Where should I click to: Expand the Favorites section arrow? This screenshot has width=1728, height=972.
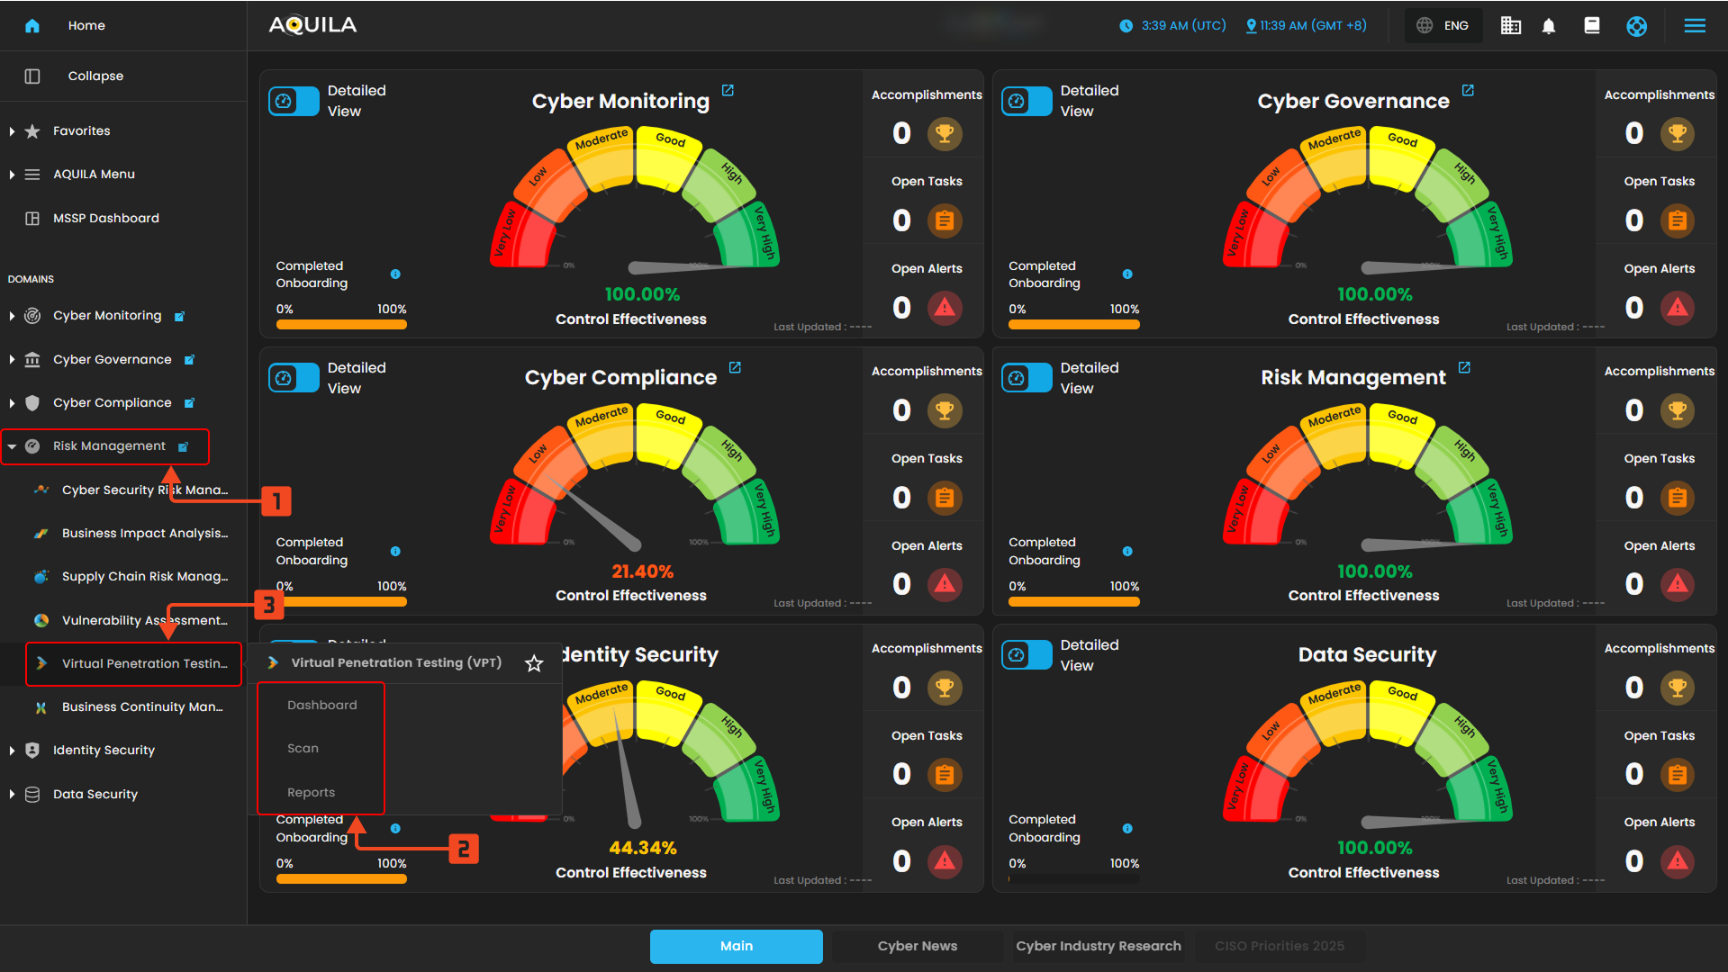12,131
